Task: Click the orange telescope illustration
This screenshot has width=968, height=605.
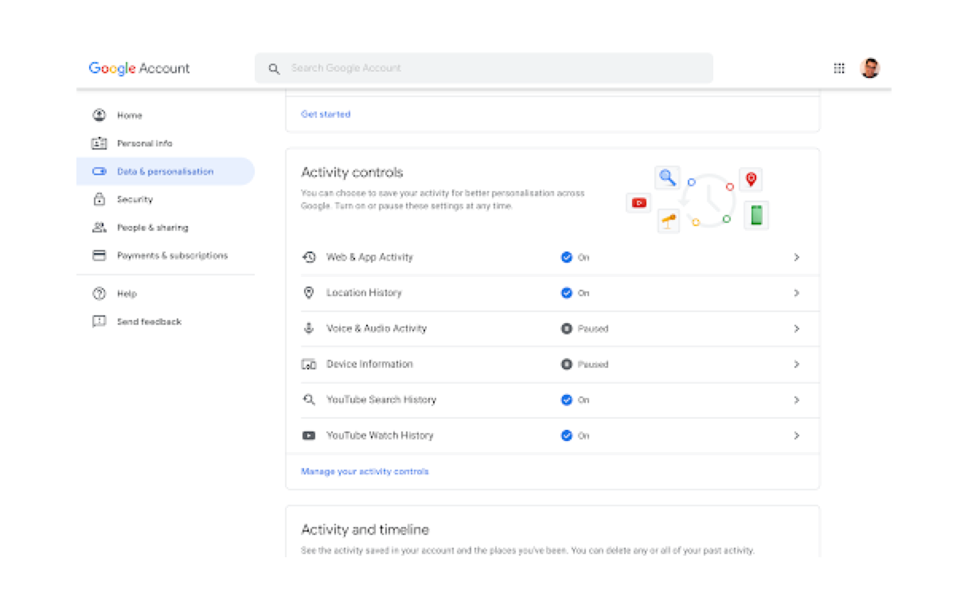Action: click(669, 221)
